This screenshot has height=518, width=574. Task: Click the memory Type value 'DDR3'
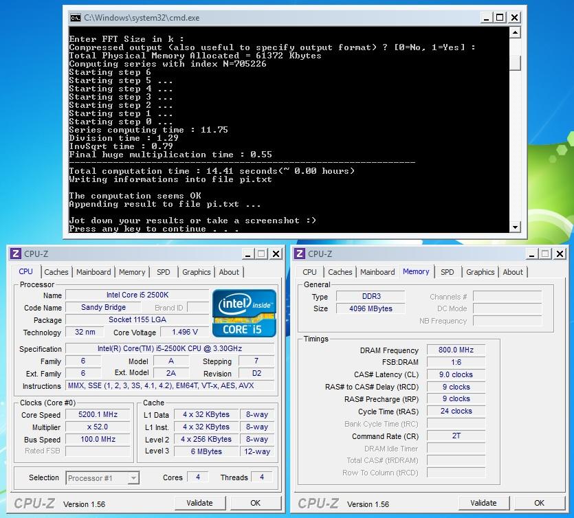pyautogui.click(x=371, y=296)
